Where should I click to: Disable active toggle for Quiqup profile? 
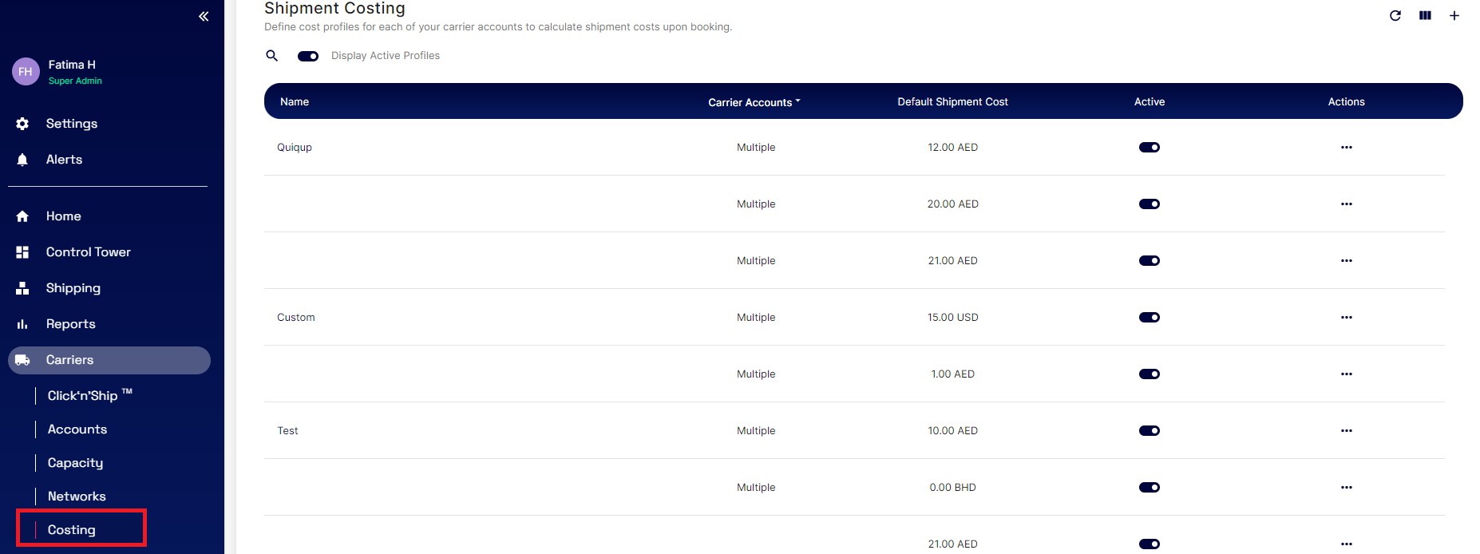(x=1149, y=148)
